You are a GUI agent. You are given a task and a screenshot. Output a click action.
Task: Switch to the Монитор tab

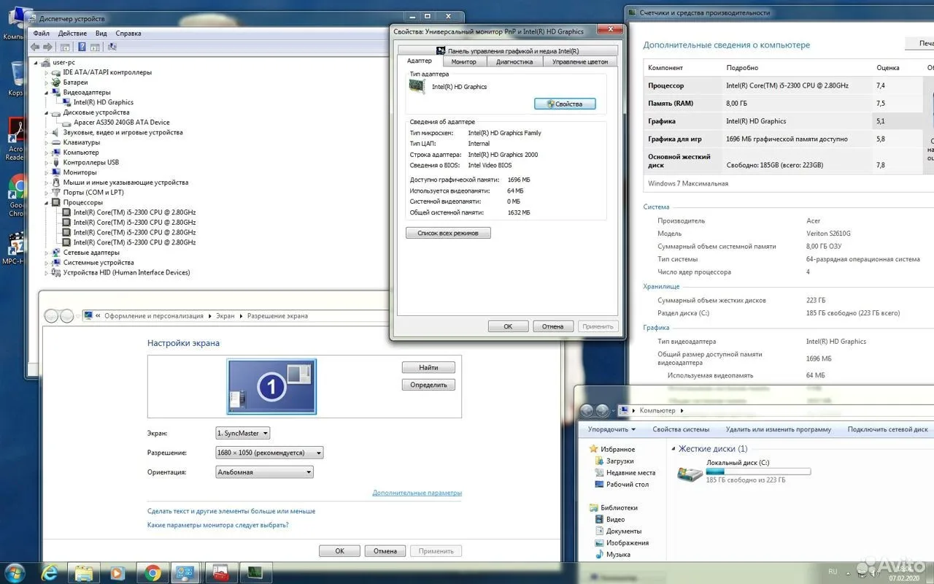click(x=463, y=62)
